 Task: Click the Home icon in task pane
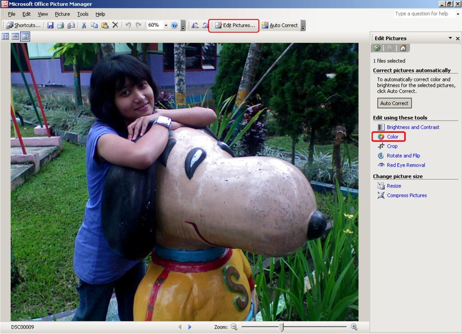point(403,48)
